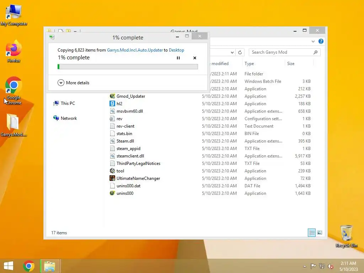Select steamclient.dll file icon

tap(112, 156)
